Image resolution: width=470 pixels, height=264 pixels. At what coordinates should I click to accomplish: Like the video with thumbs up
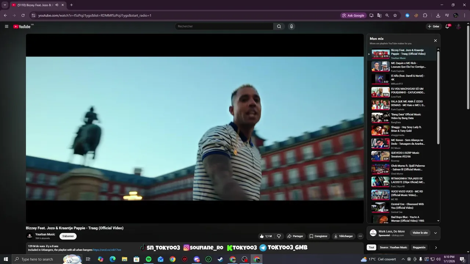click(x=265, y=236)
